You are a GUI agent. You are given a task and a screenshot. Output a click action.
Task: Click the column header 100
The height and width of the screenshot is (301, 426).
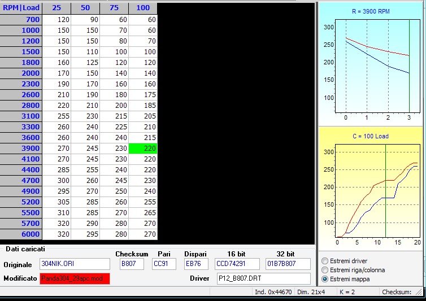click(x=143, y=8)
